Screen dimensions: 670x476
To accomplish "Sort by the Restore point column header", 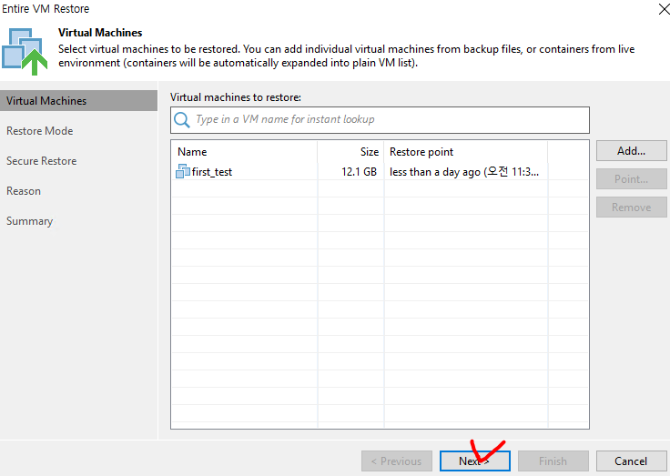I will pyautogui.click(x=466, y=152).
